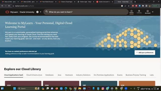161x91 pixels.
Task: Click the address bar URL
Action: tap(24, 6)
